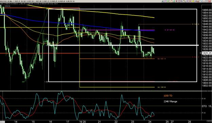Click the scroll control at bottom-right corner
This screenshot has height=123, width=212.
209,121
